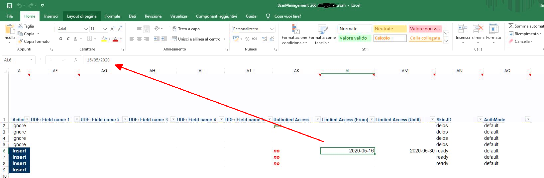544x178 pixels.
Task: Click the Copia formato brush icon
Action: 21,41
